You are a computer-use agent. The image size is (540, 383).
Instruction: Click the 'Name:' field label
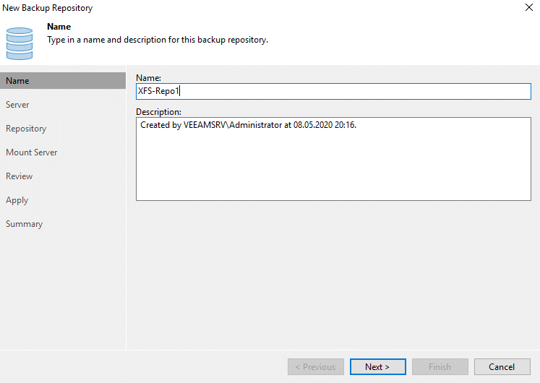148,78
